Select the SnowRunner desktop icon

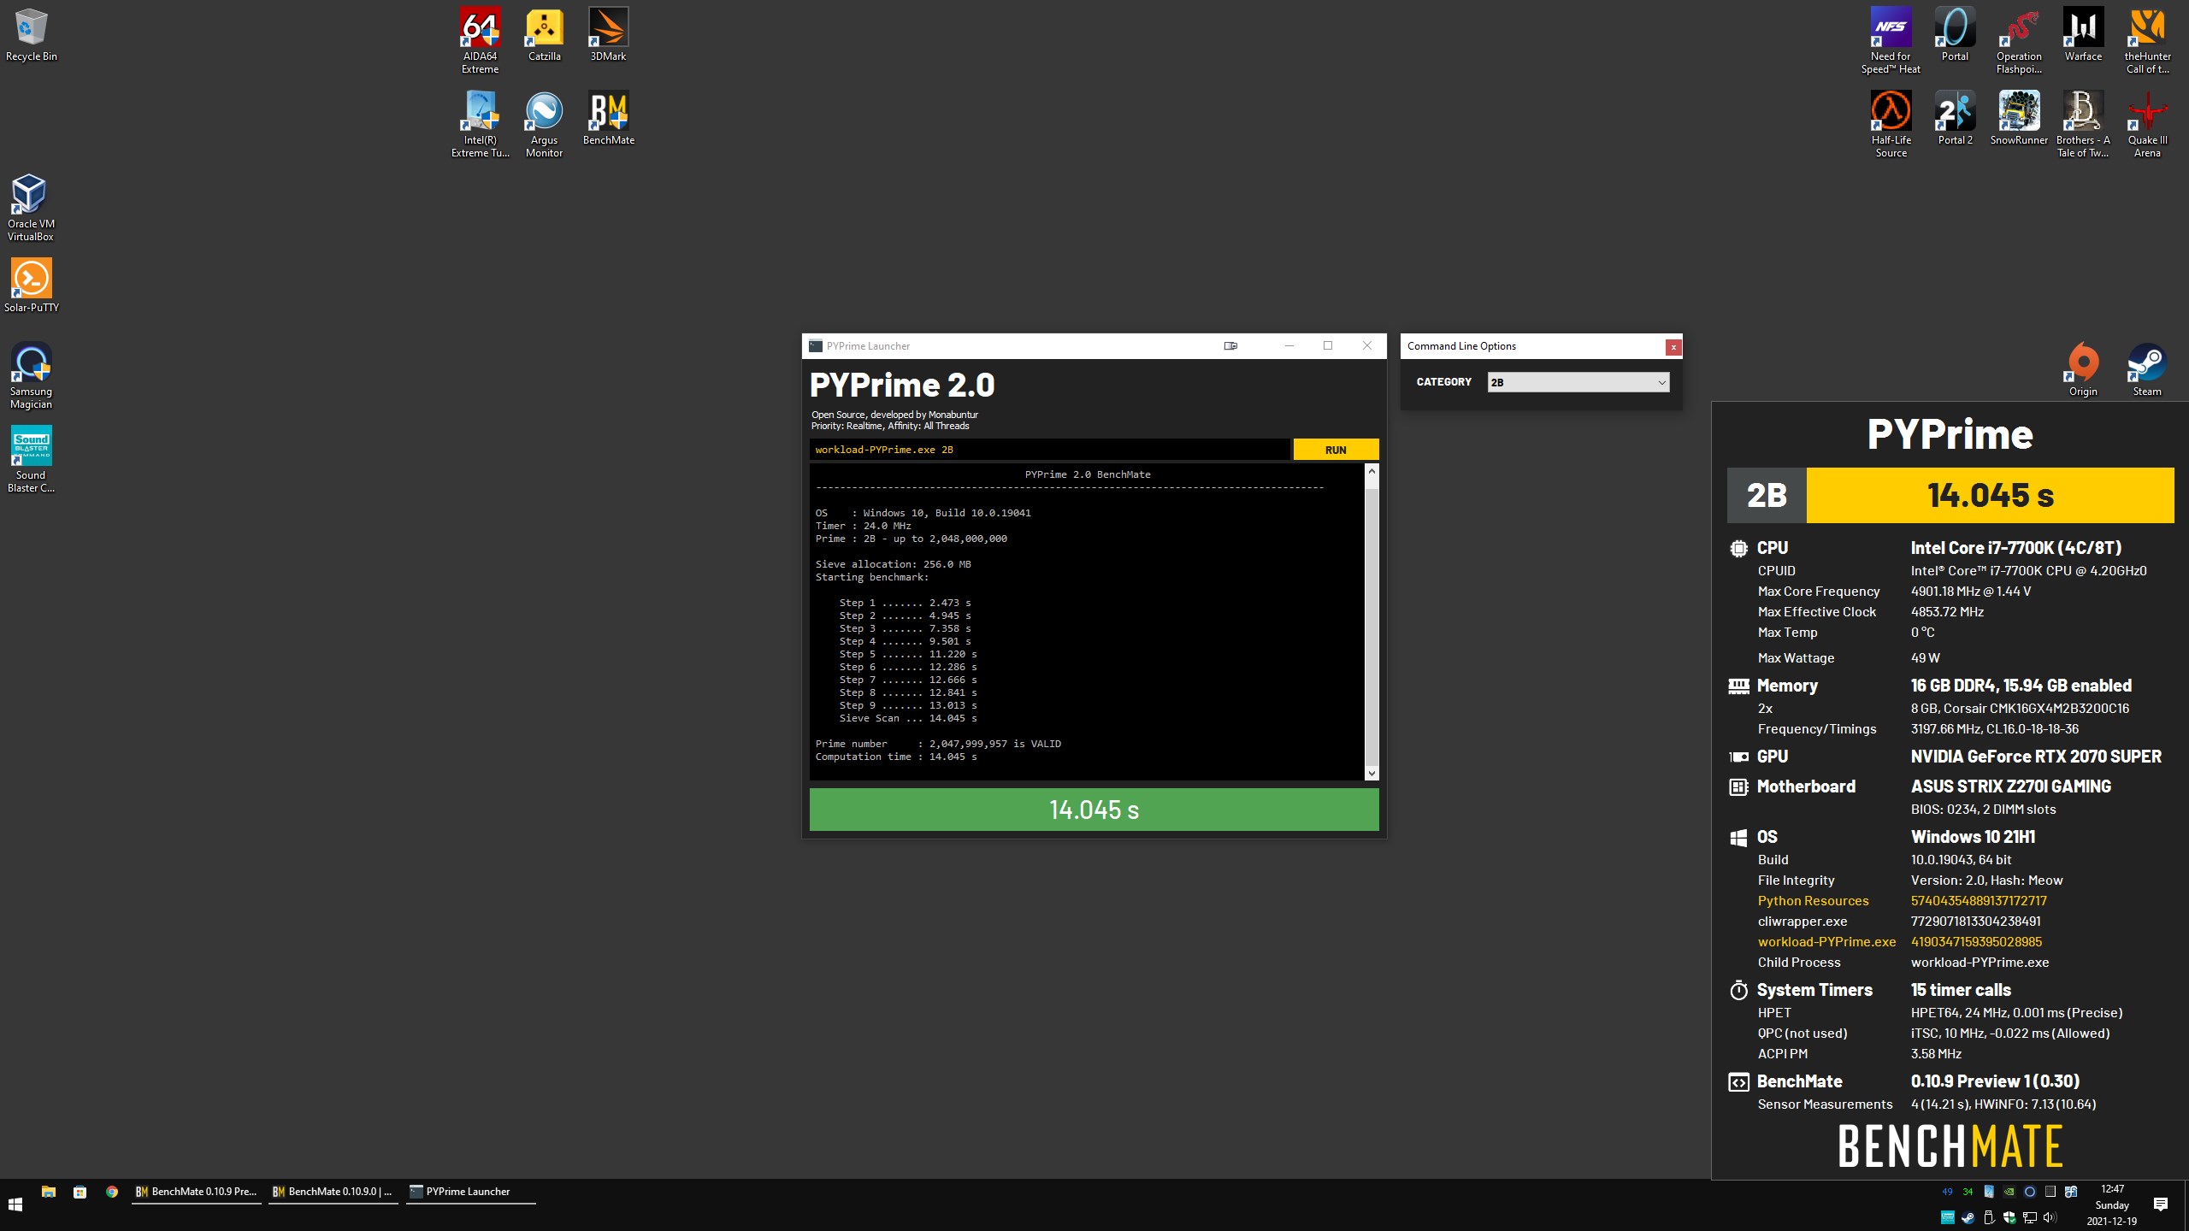coord(2019,118)
